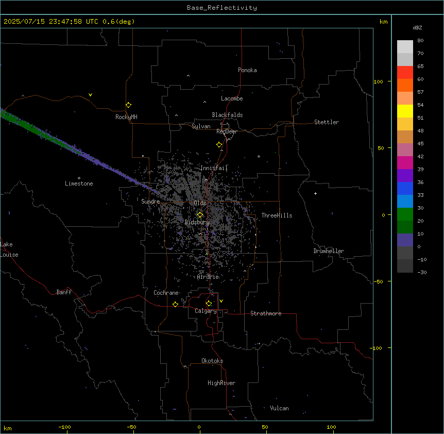Screen dimensions: 444x434
Task: Pick the light gray 80-70 dBZ legend swatch
Action: pyautogui.click(x=405, y=47)
